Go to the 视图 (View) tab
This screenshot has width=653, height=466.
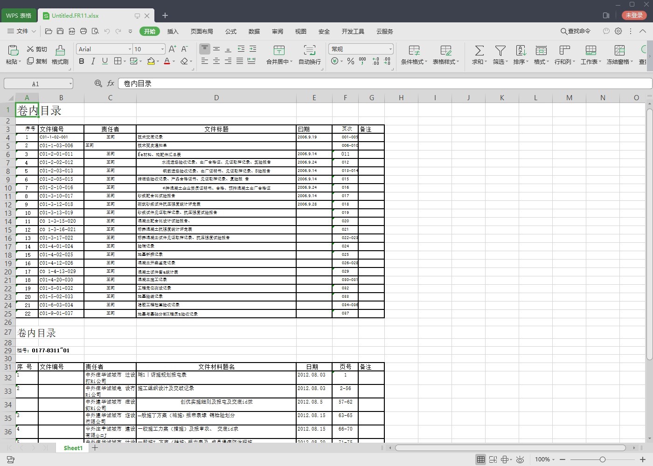tap(301, 31)
